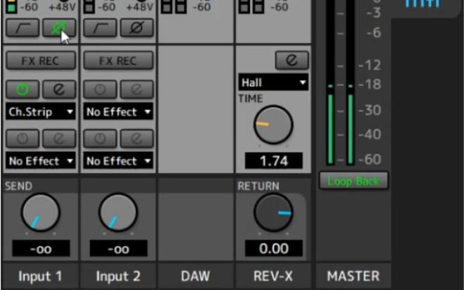The height and width of the screenshot is (290, 464).
Task: Click Input 2 send value field
Action: 119,248
